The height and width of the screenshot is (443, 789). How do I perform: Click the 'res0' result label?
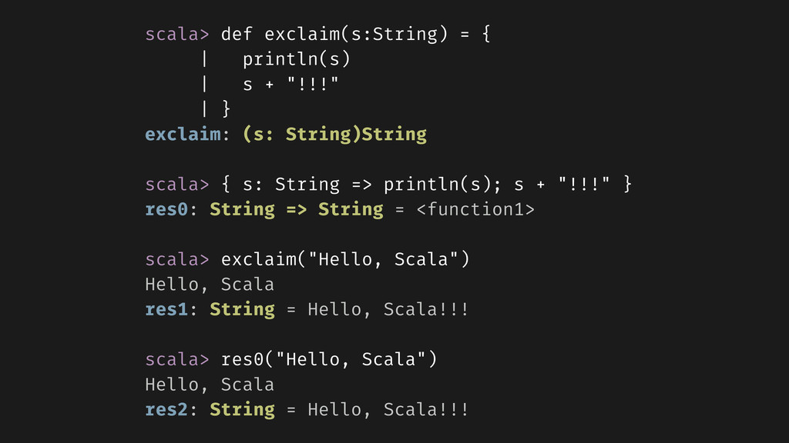pos(166,209)
